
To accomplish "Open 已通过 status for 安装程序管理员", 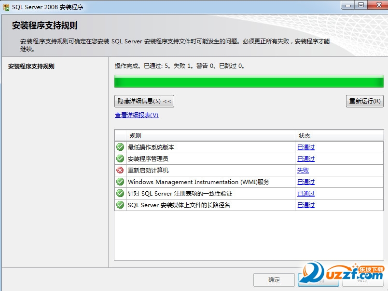I will [x=306, y=159].
